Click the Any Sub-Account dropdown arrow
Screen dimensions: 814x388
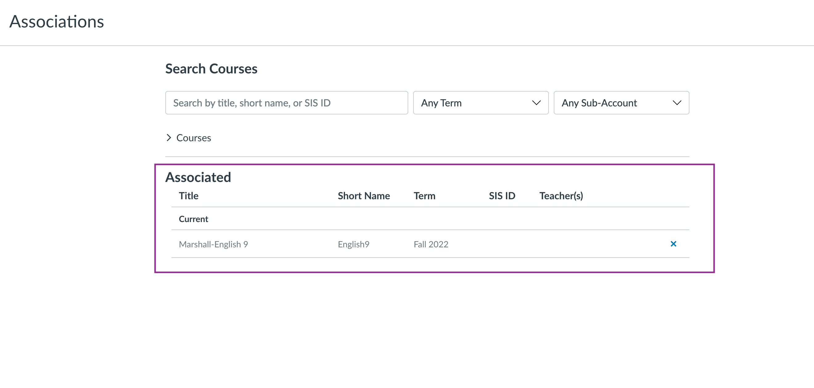676,103
